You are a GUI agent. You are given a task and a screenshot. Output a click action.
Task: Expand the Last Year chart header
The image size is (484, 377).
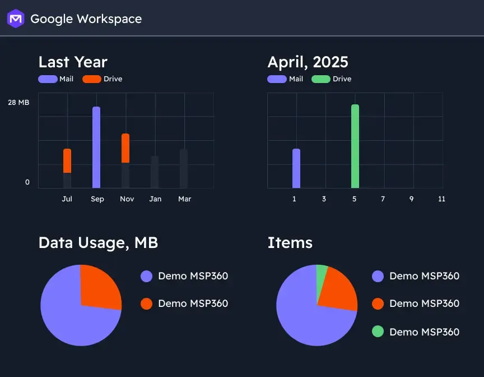pos(73,62)
